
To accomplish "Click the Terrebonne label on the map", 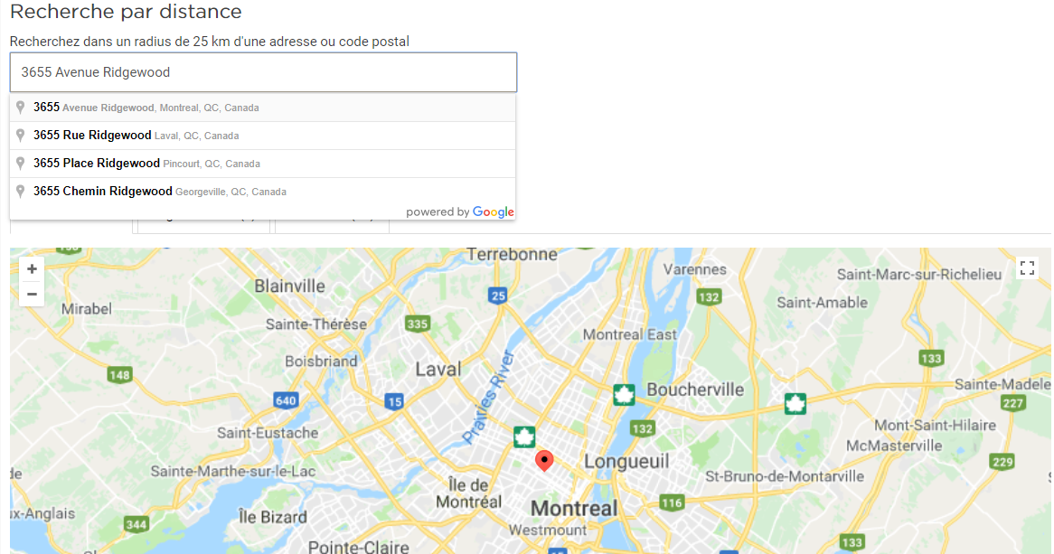I will (x=512, y=255).
